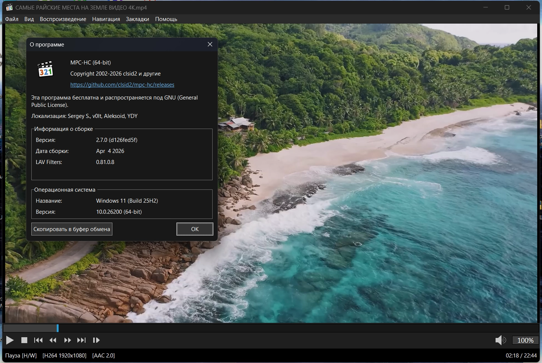Click the Copyright 2002-2026 clsid2 line
This screenshot has height=363, width=542.
[115, 74]
